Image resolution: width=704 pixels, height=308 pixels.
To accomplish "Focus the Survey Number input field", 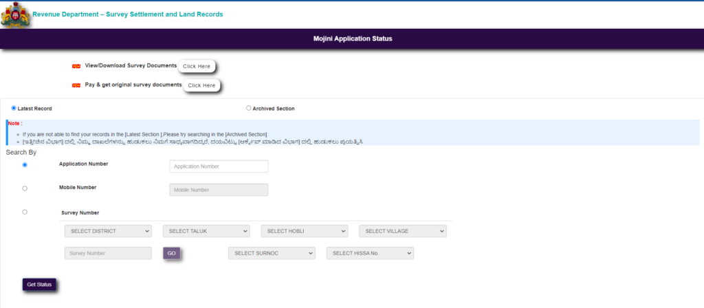I will coord(108,253).
